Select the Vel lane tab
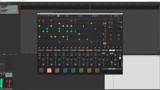 click(104, 43)
